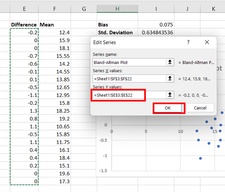Screen dimensions: 225x192
Task: Select Mean cell with value 15.1
Action: pyautogui.click(x=55, y=165)
